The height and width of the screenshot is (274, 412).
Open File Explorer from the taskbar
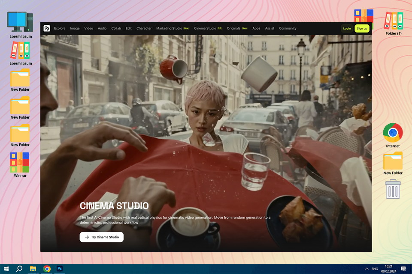tap(33, 269)
